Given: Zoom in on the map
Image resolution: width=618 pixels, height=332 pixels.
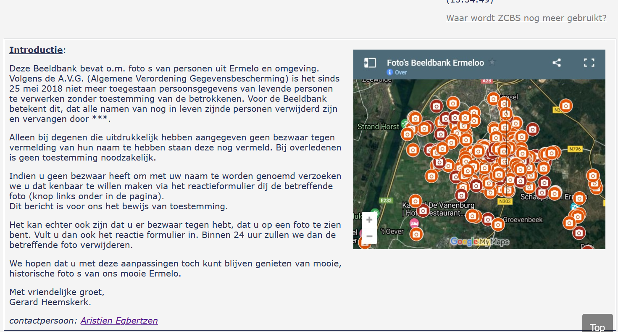Looking at the screenshot, I should click(369, 220).
